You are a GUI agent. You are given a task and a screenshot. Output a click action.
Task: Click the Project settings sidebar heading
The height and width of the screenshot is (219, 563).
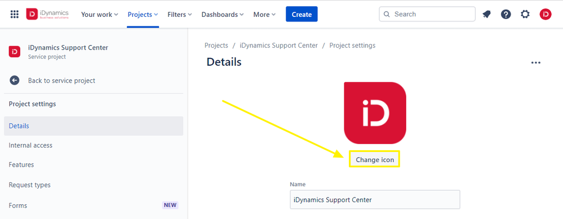coord(32,104)
